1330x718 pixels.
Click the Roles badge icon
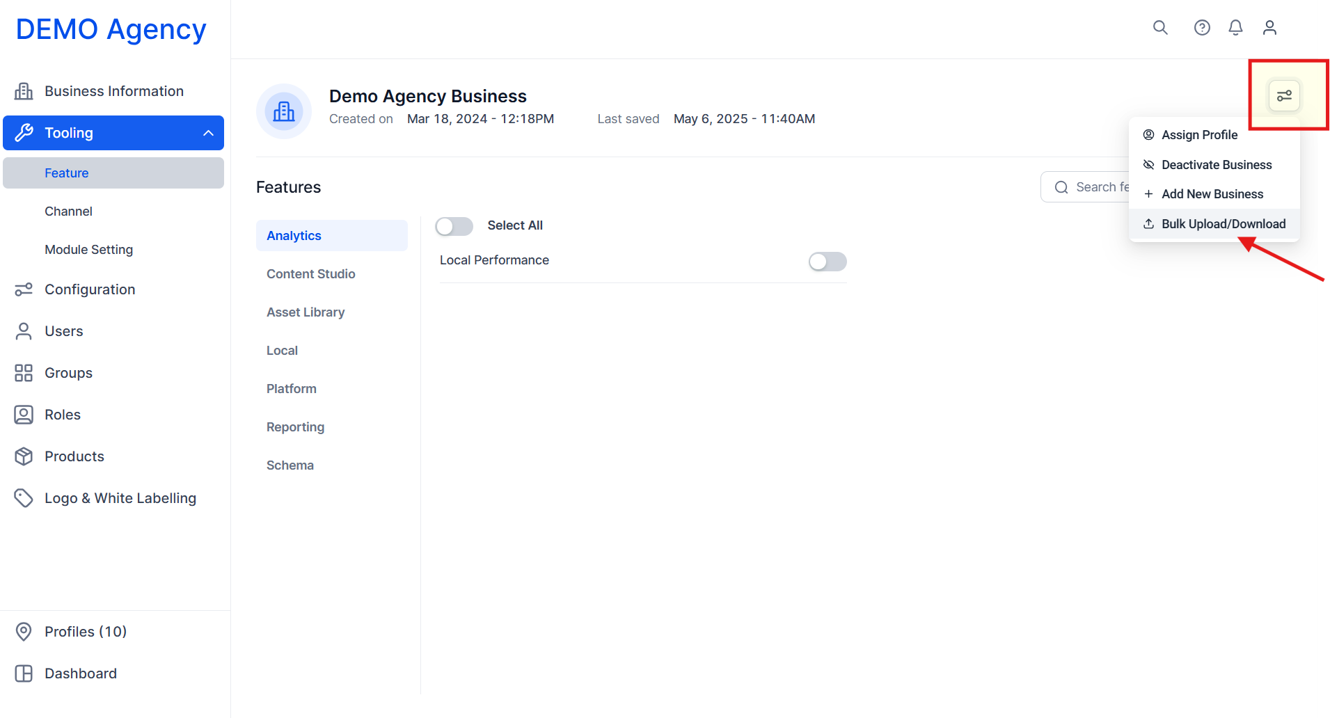[x=24, y=415]
